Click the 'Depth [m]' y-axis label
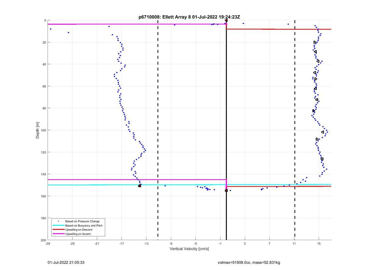This screenshot has height=270, width=366. 38,130
